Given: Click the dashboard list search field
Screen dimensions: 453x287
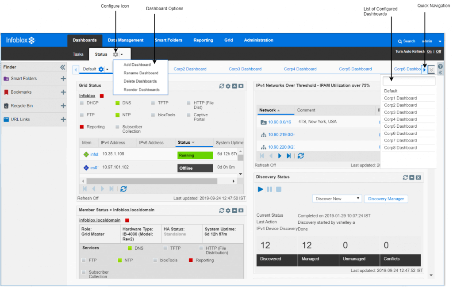Looking at the screenshot, I should tap(409, 81).
